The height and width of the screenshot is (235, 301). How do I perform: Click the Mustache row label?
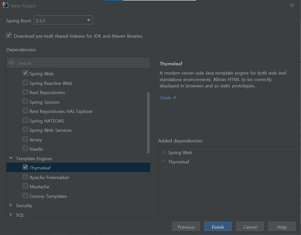(x=39, y=187)
